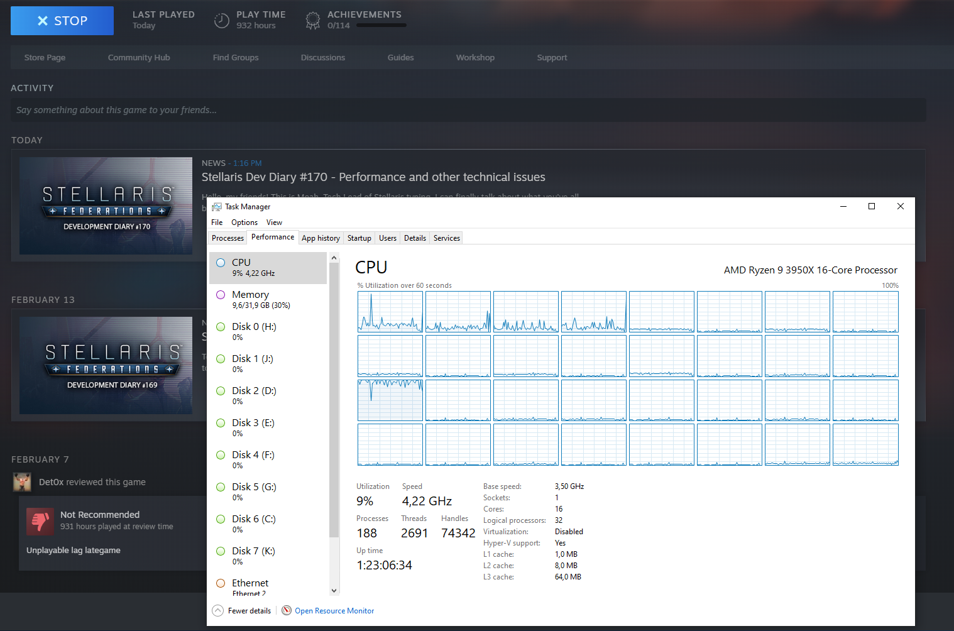Click the Threads count 2691
The height and width of the screenshot is (631, 954).
tap(415, 533)
